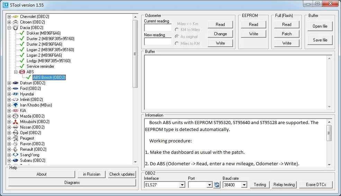This screenshot has height=196, width=341.
Task: Select the KM to Miles radio button
Action: click(177, 30)
